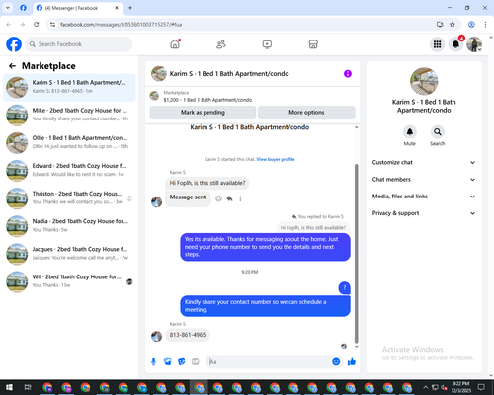
Task: Open a new browser tab
Action: coord(130,8)
